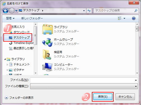Select the コンピューター icon in file list

click(47, 67)
